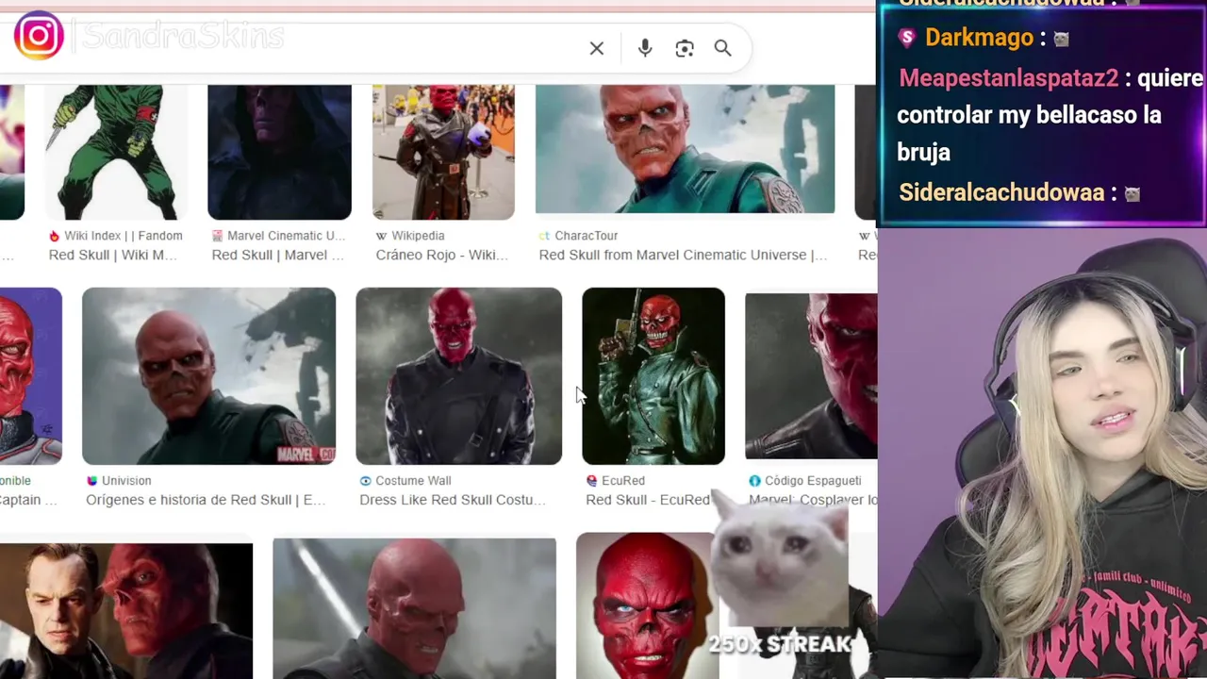The width and height of the screenshot is (1207, 679).
Task: Open the bottom-row Red Skull mask close-up image
Action: (x=645, y=605)
